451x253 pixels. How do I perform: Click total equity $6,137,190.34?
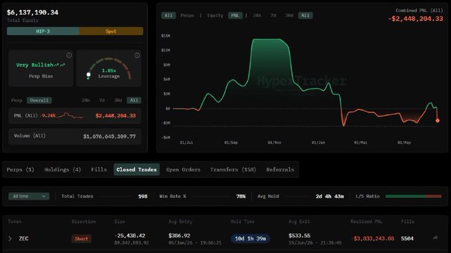tap(32, 13)
